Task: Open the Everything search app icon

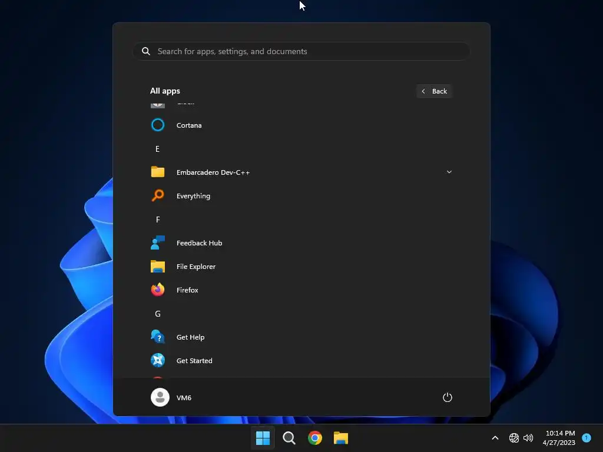Action: [x=158, y=195]
